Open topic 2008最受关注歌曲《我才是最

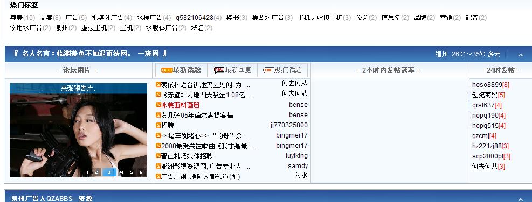(208, 146)
